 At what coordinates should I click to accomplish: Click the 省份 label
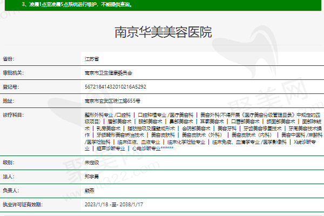pos(9,59)
